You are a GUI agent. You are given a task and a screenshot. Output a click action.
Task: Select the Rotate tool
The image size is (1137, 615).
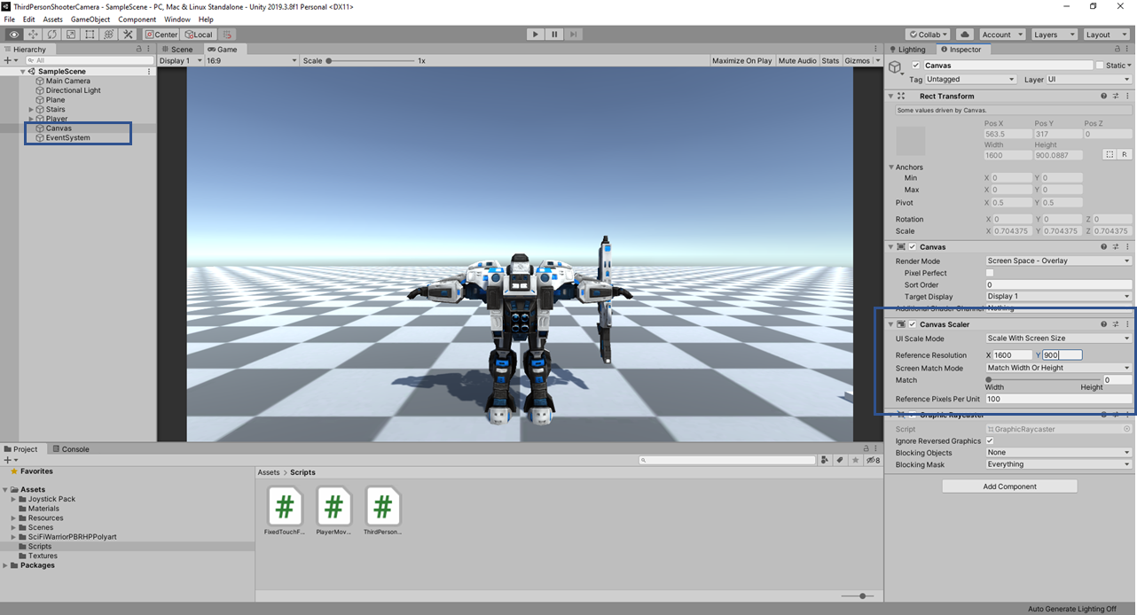(x=52, y=35)
